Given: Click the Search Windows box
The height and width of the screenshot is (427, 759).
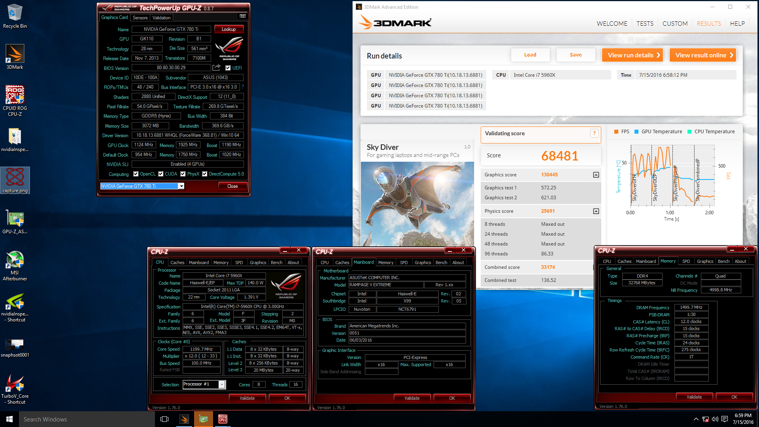Looking at the screenshot, I should (x=87, y=419).
